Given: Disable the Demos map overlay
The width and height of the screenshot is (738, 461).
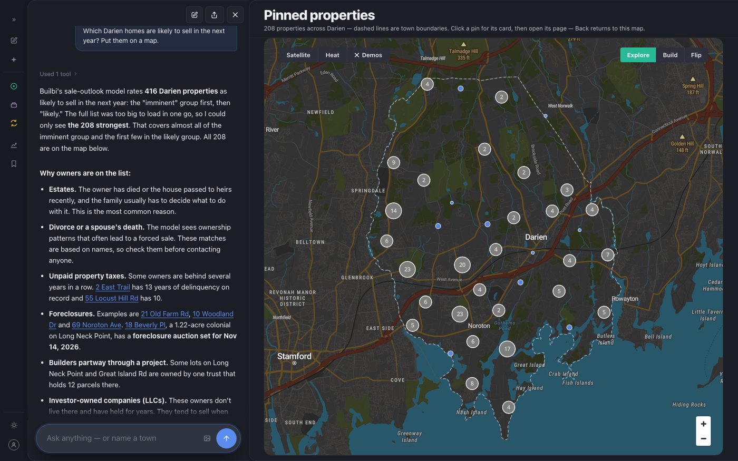Looking at the screenshot, I should (368, 55).
